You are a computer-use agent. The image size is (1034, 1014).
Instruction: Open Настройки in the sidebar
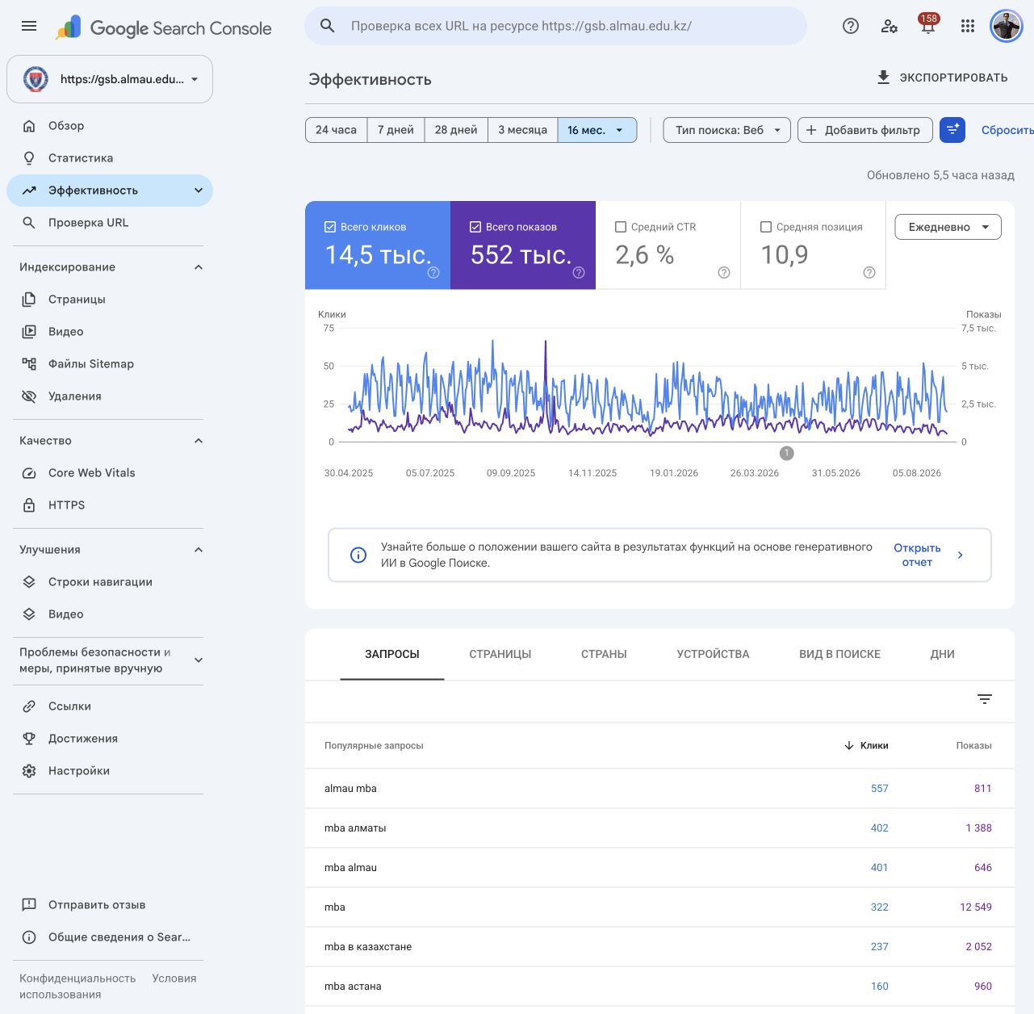pos(110,771)
